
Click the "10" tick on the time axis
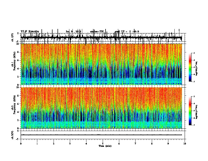coord(185,144)
